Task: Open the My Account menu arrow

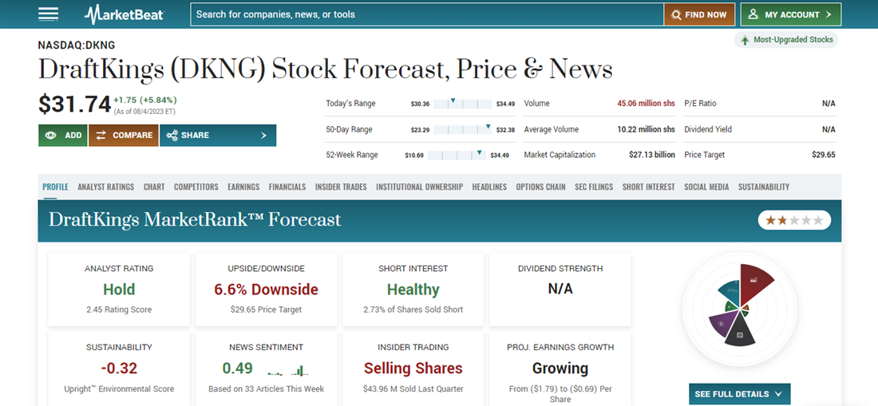Action: [x=829, y=14]
